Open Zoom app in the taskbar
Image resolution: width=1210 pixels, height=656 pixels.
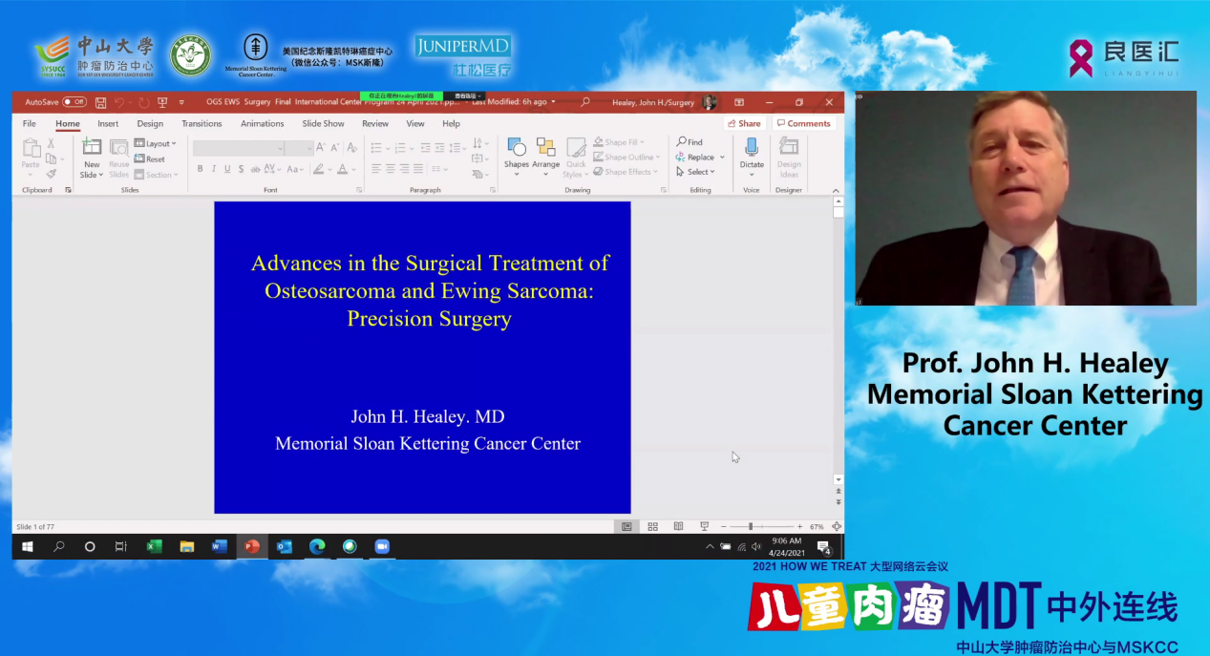(x=382, y=546)
